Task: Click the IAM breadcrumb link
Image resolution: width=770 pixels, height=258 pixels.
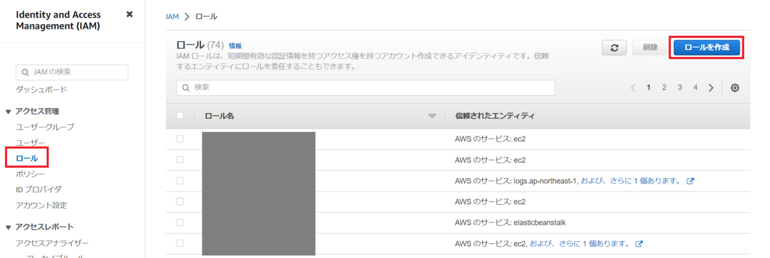Action: (172, 16)
